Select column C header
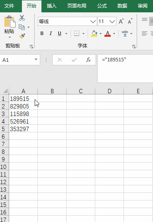153x222 pixels. click(80, 91)
